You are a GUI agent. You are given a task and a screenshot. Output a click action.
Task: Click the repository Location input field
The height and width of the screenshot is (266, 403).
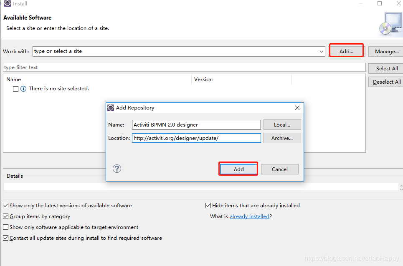tap(196, 138)
